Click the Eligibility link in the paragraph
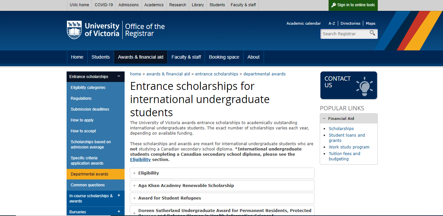The image size is (443, 216). coord(140,160)
